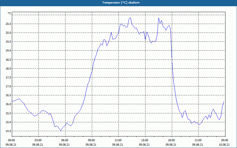Select the 06:00 time label
The width and height of the screenshot is (237, 148).
click(64, 140)
